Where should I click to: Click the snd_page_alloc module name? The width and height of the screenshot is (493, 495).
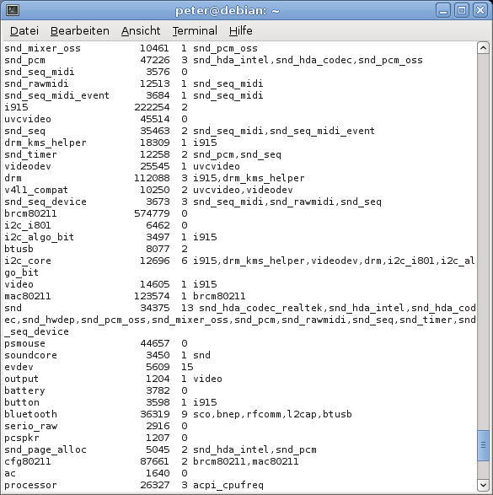(x=46, y=449)
